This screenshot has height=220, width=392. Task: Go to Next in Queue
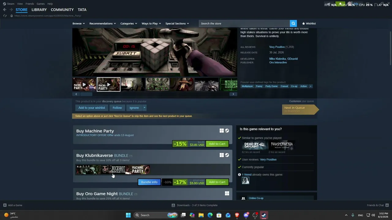[x=300, y=109]
